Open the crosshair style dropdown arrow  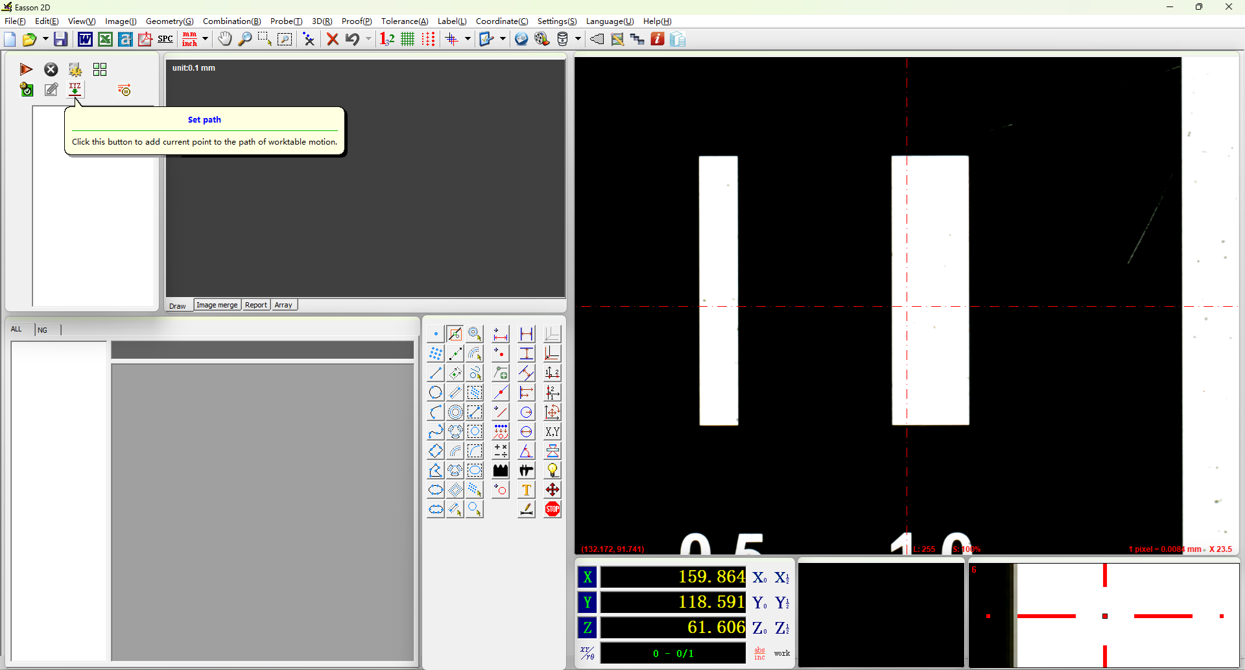tap(468, 40)
